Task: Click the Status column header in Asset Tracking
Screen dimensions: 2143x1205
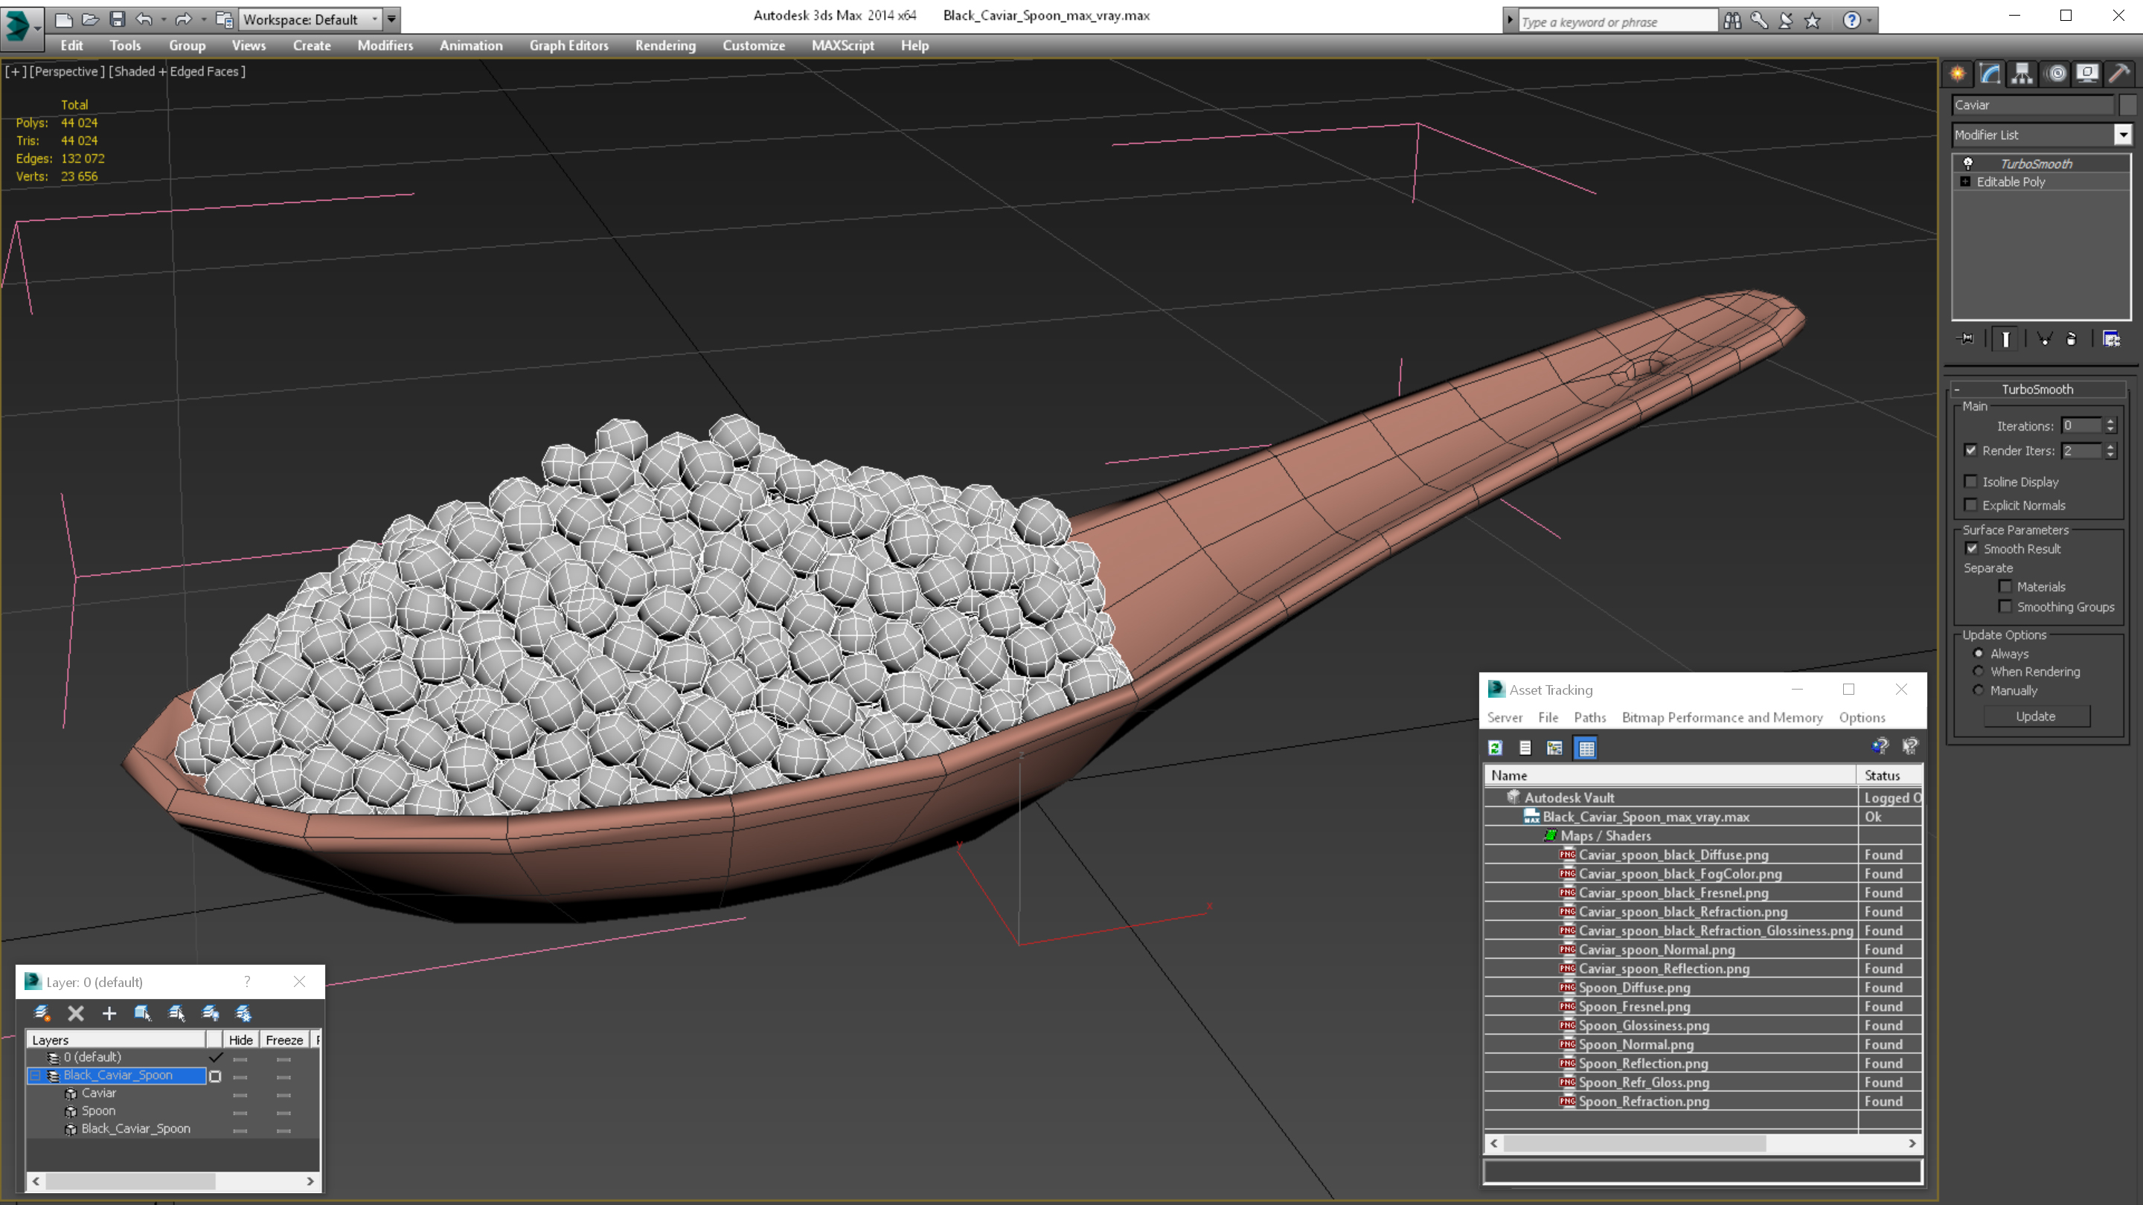Action: (1889, 775)
